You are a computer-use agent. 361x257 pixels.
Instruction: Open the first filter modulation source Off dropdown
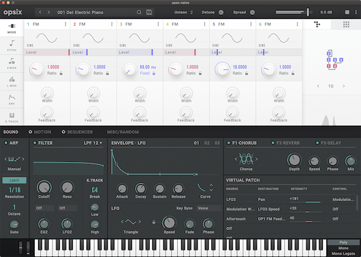pyautogui.click(x=44, y=208)
